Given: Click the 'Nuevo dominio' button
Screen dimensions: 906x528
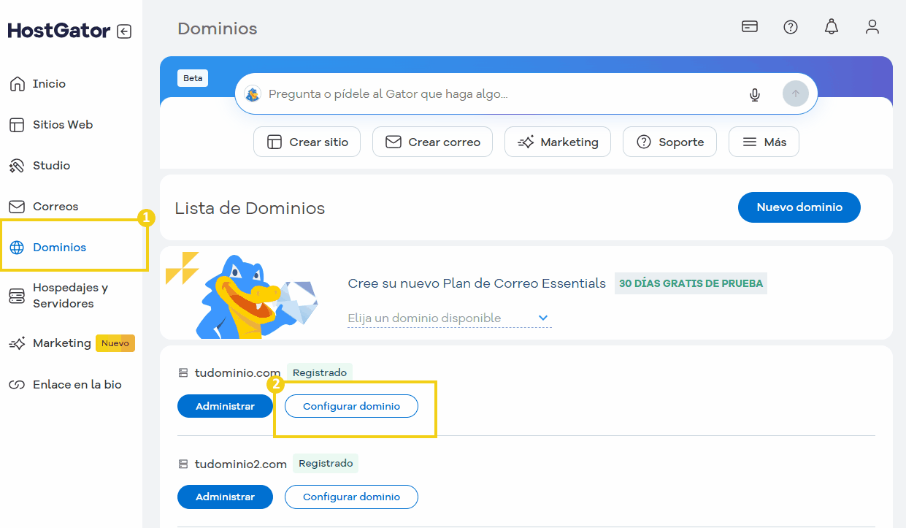Looking at the screenshot, I should [x=799, y=207].
